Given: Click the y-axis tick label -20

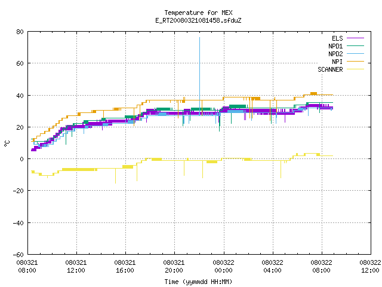Looking at the screenshot, I should 19,191.
